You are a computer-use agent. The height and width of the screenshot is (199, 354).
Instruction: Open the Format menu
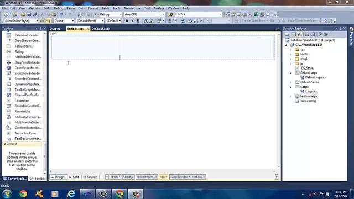tap(93, 8)
